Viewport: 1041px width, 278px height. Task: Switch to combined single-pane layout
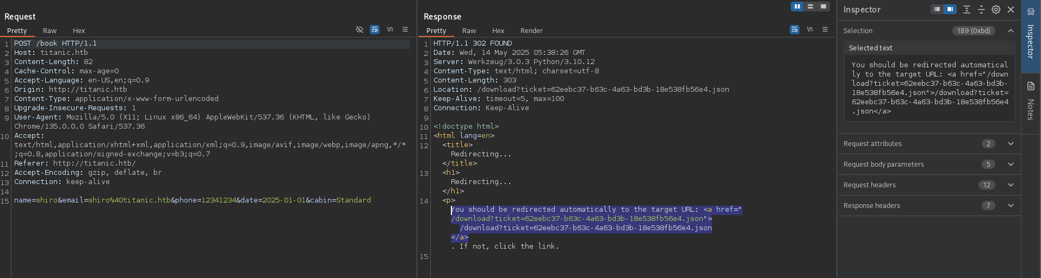[823, 7]
